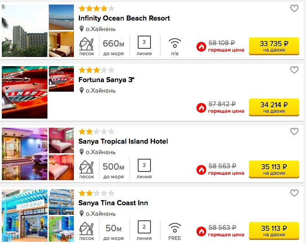Open Sanya Tina Coast Inn title link
This screenshot has height=244, width=306.
point(113,203)
